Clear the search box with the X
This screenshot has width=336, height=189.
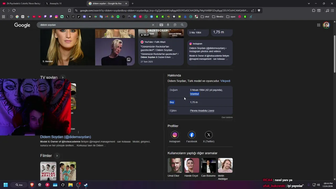coord(153,25)
